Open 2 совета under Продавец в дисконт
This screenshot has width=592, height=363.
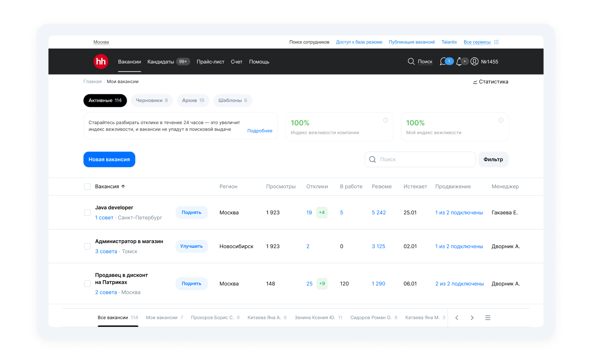(106, 292)
